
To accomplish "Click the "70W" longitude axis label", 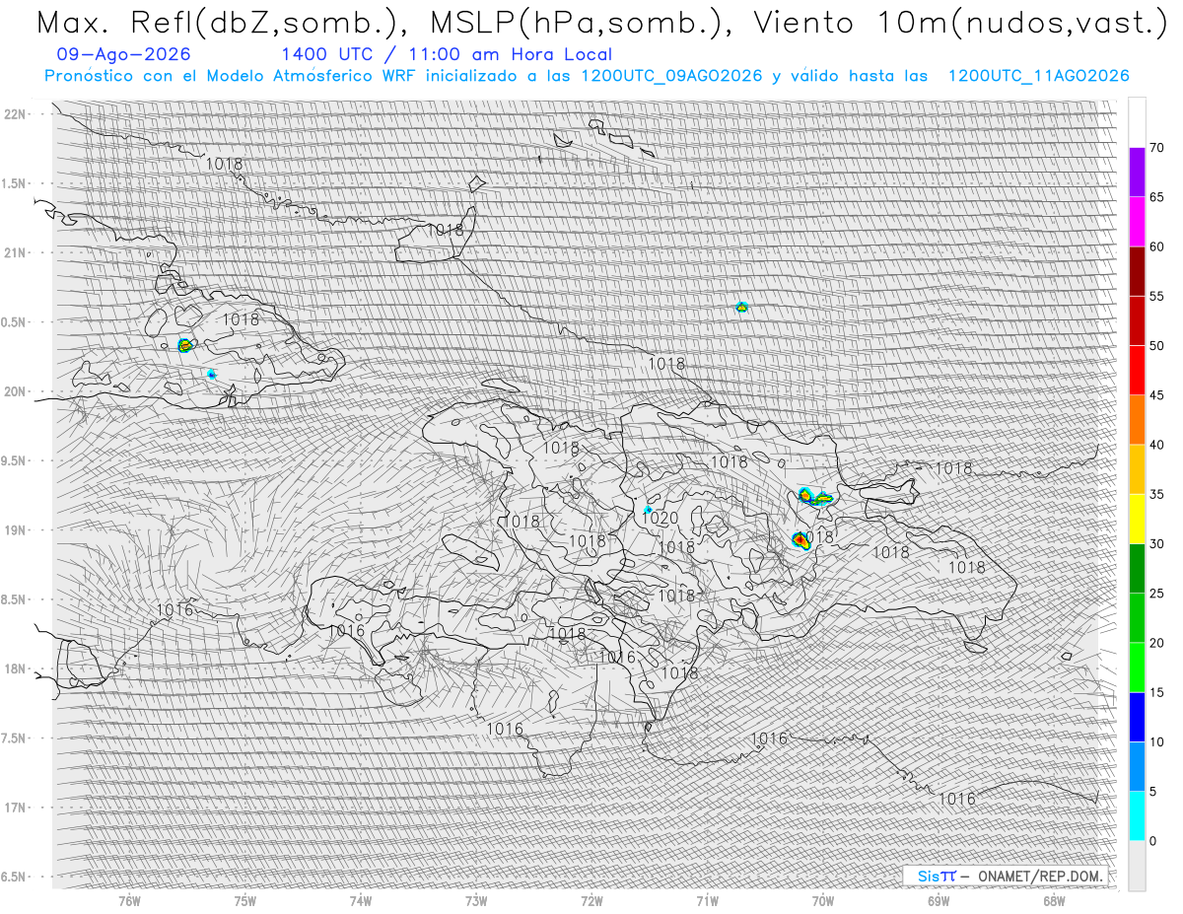I will (x=822, y=901).
